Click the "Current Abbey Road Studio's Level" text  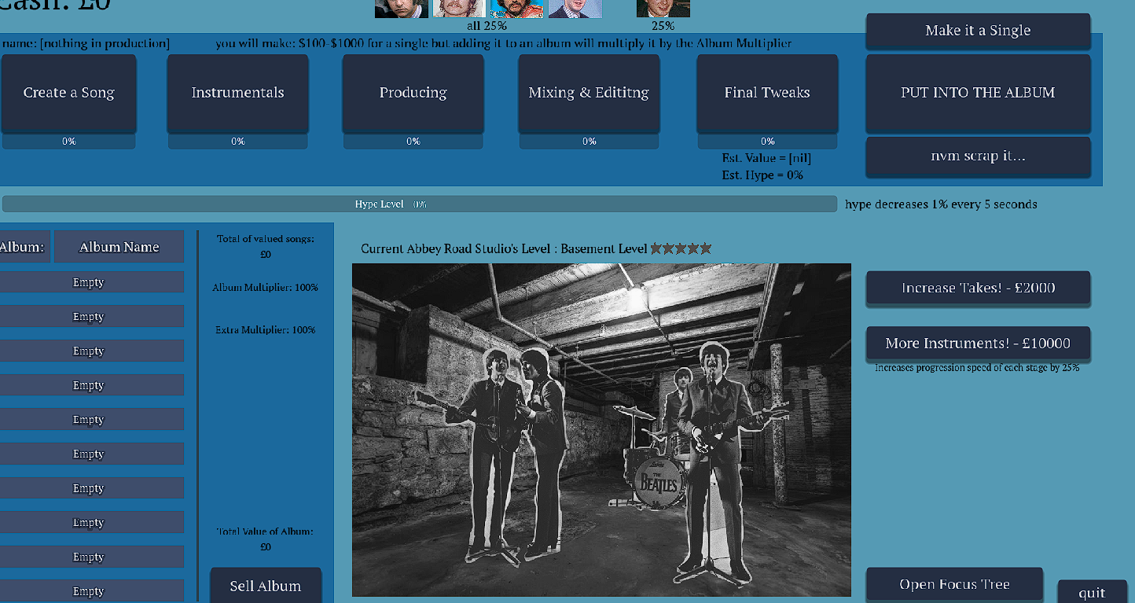pos(504,249)
